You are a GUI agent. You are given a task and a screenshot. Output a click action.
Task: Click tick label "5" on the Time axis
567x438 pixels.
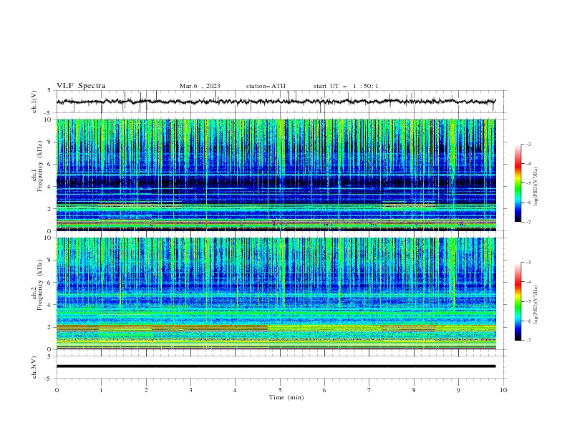coord(280,390)
